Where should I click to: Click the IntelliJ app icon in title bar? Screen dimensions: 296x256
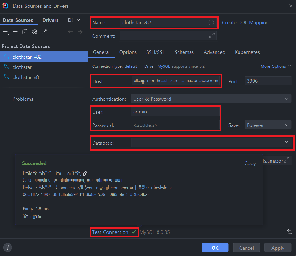tap(5, 6)
